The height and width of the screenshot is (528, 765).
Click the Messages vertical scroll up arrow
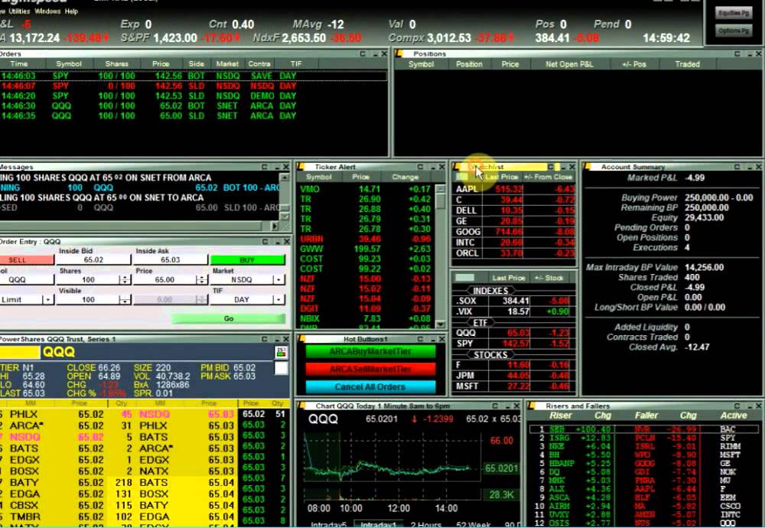point(285,178)
